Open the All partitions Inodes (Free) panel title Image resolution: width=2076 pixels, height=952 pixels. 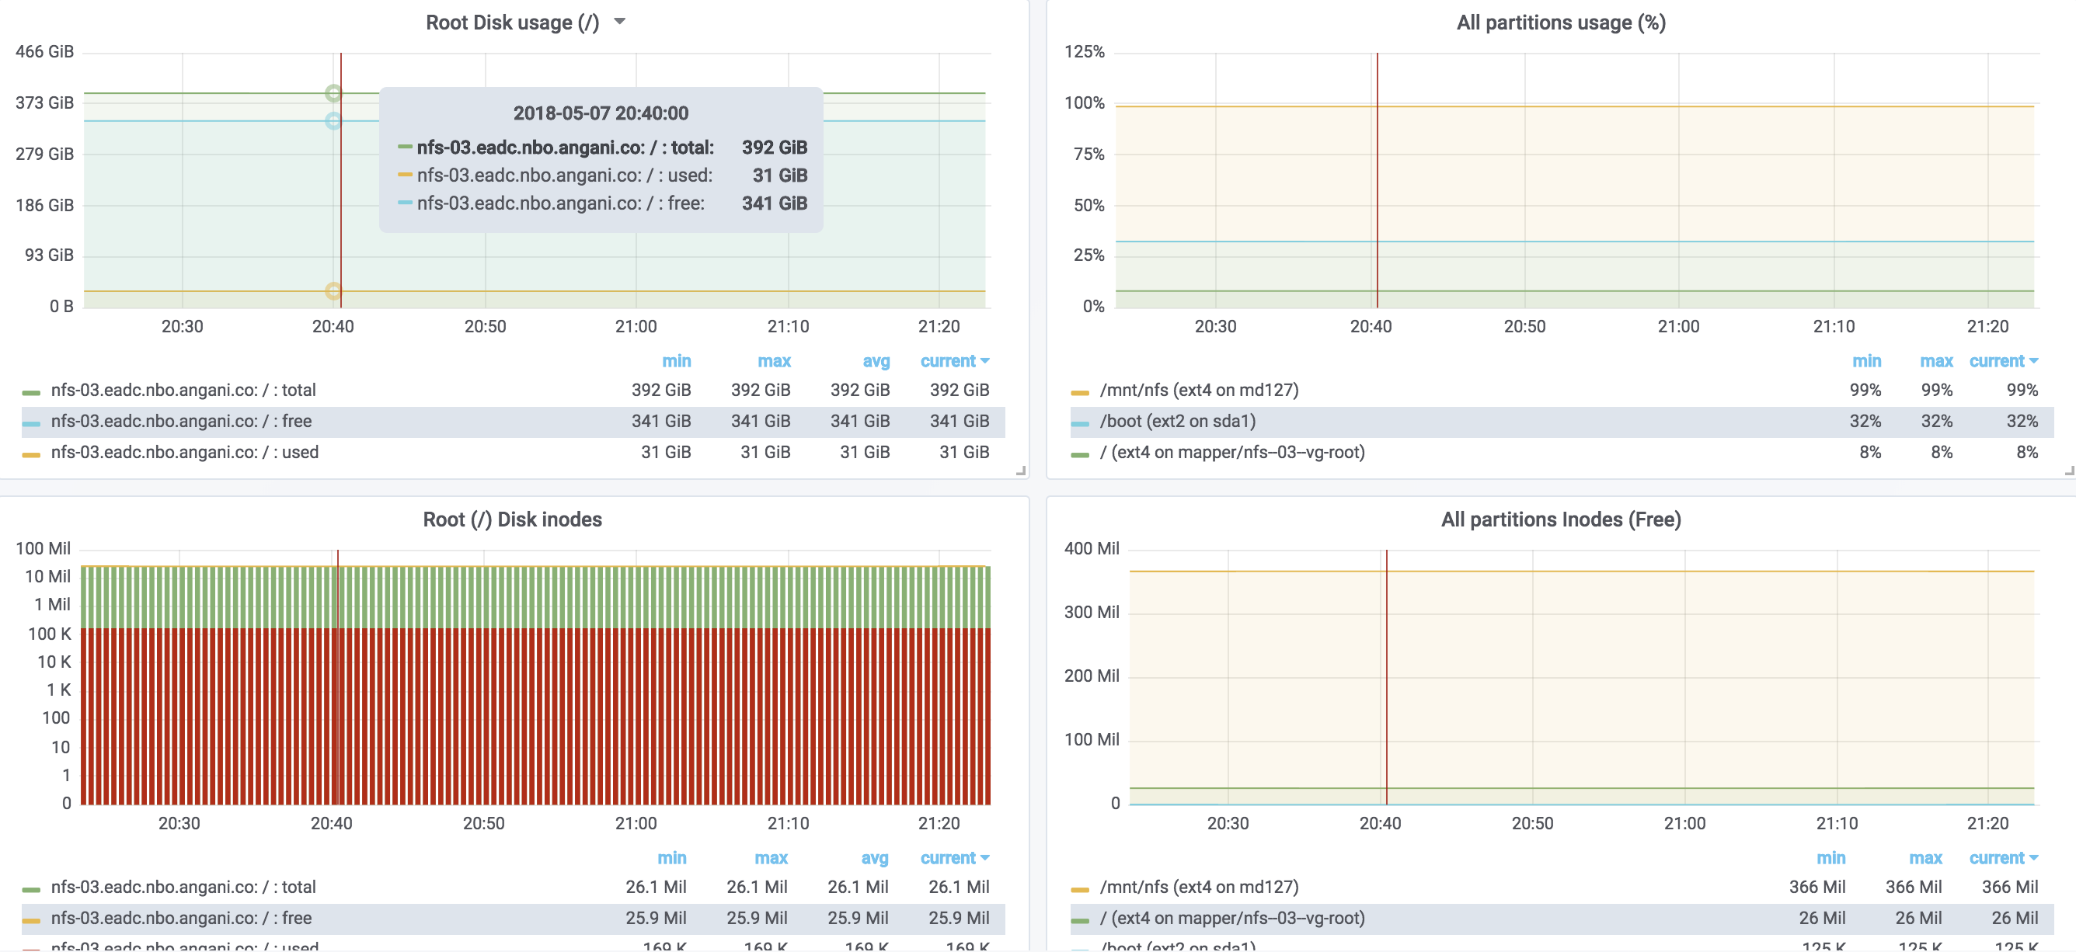[1560, 519]
